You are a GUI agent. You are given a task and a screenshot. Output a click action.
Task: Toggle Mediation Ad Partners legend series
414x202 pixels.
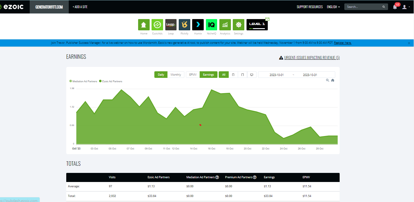point(83,81)
